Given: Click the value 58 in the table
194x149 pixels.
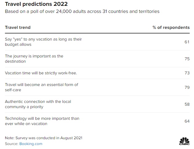Looking at the screenshot, I should (x=187, y=104).
